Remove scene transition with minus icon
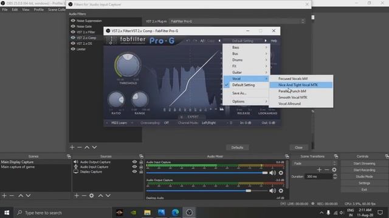 (327, 170)
